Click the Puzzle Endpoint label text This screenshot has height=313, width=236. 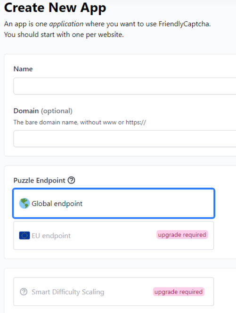(x=39, y=181)
